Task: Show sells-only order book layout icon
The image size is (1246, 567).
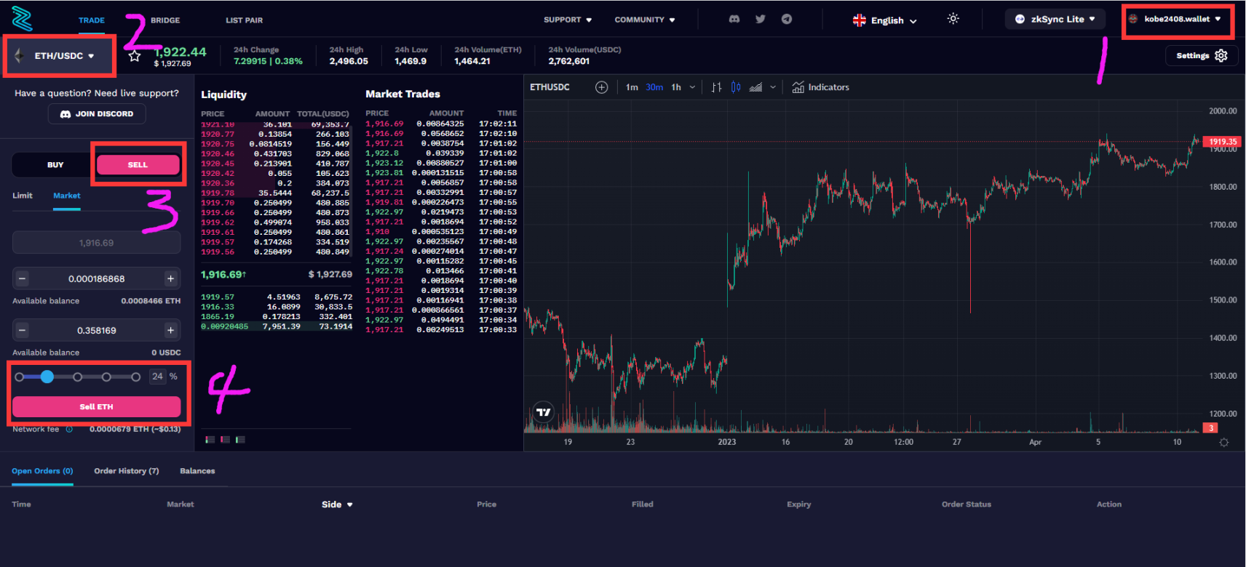Action: 226,440
